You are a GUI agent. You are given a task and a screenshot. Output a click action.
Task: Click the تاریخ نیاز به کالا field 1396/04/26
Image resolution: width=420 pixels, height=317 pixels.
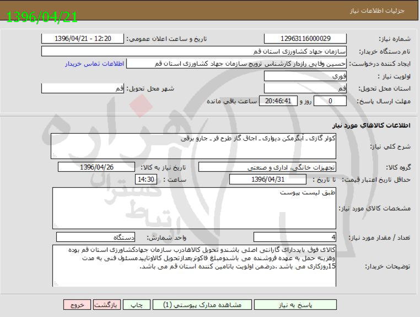point(96,167)
